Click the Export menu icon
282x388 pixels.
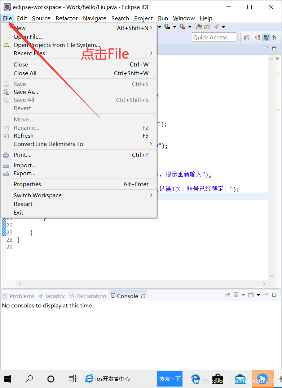pos(6,173)
